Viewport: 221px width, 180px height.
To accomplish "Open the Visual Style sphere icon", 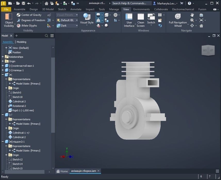I will pos(87,16).
